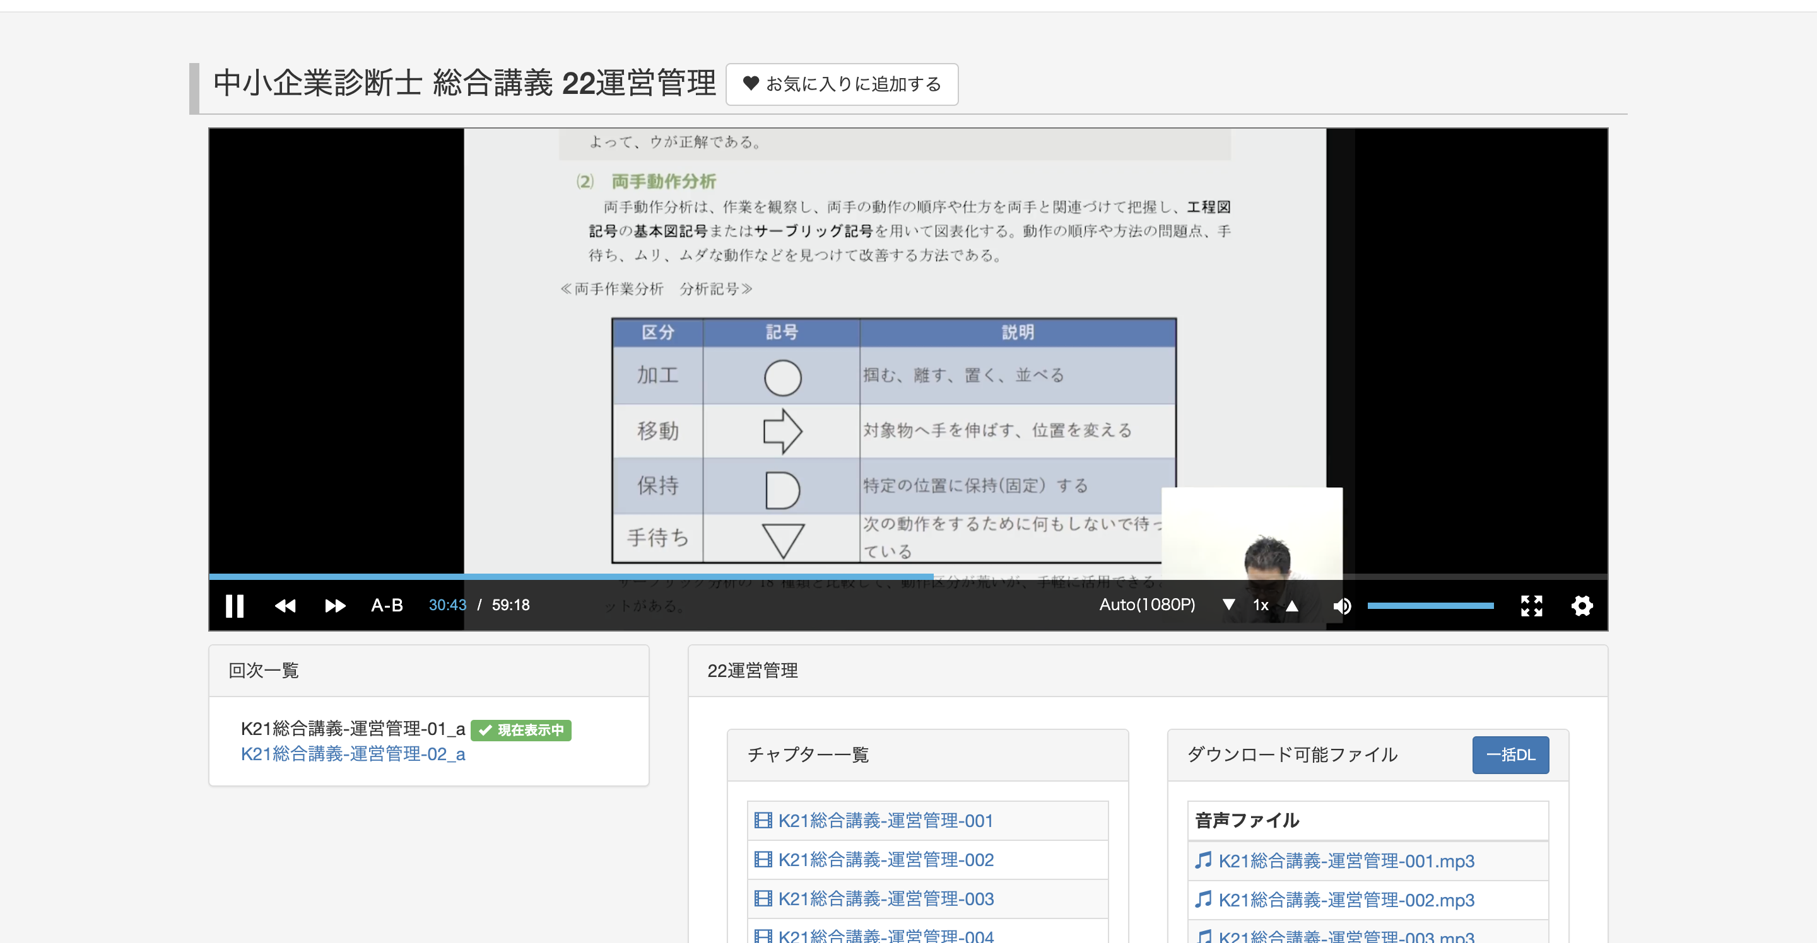1817x943 pixels.
Task: Seek on the video progress bar
Action: (908, 577)
